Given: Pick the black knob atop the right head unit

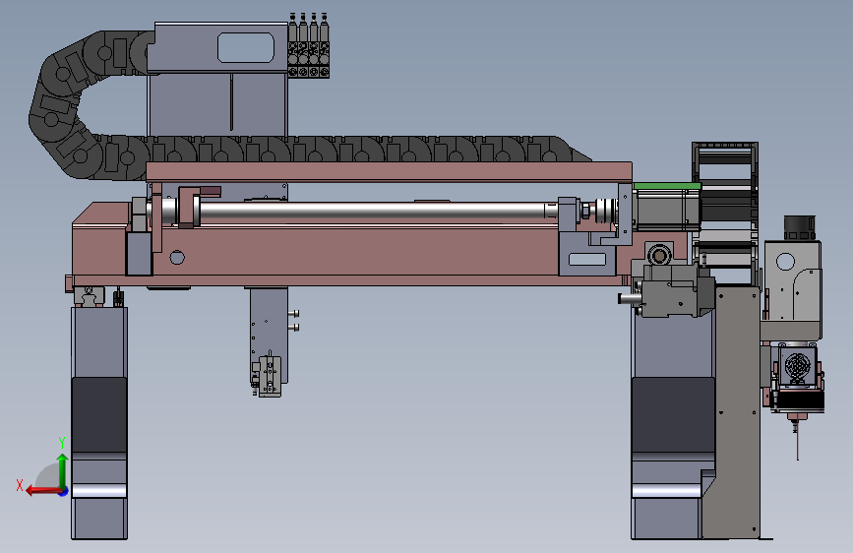Looking at the screenshot, I should 799,228.
